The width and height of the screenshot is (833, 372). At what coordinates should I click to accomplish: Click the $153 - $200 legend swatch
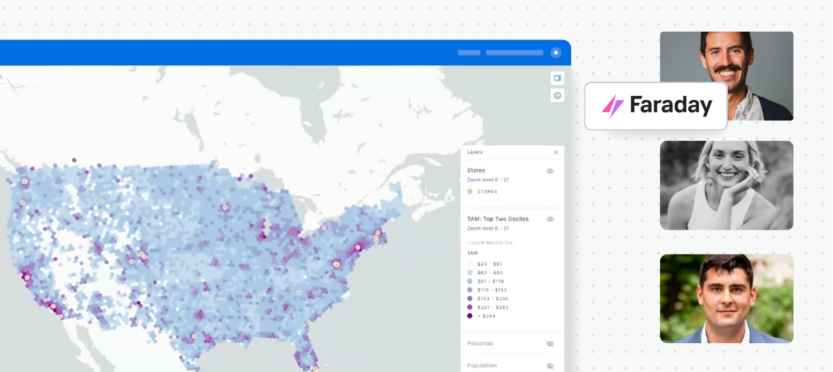470,298
